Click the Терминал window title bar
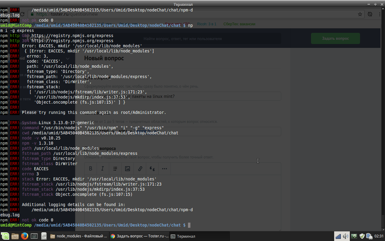The width and height of the screenshot is (385, 241). (183, 4)
